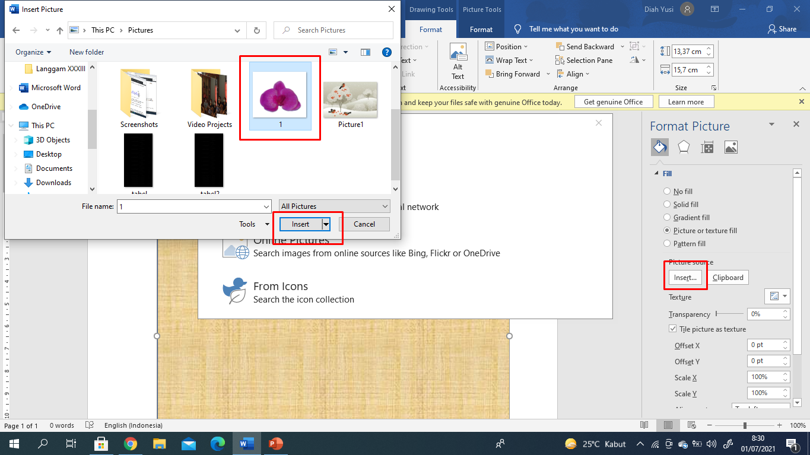Open All Pictures file type dropdown
810x455 pixels.
(335, 206)
